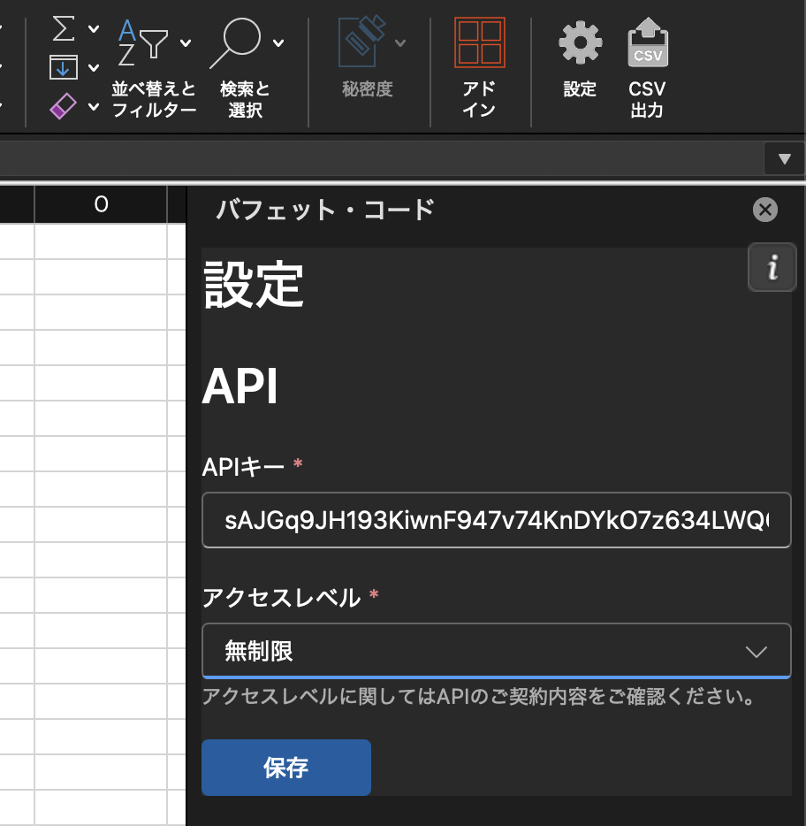Click the 検索と選択 magnifier icon
The width and height of the screenshot is (806, 826).
235,42
